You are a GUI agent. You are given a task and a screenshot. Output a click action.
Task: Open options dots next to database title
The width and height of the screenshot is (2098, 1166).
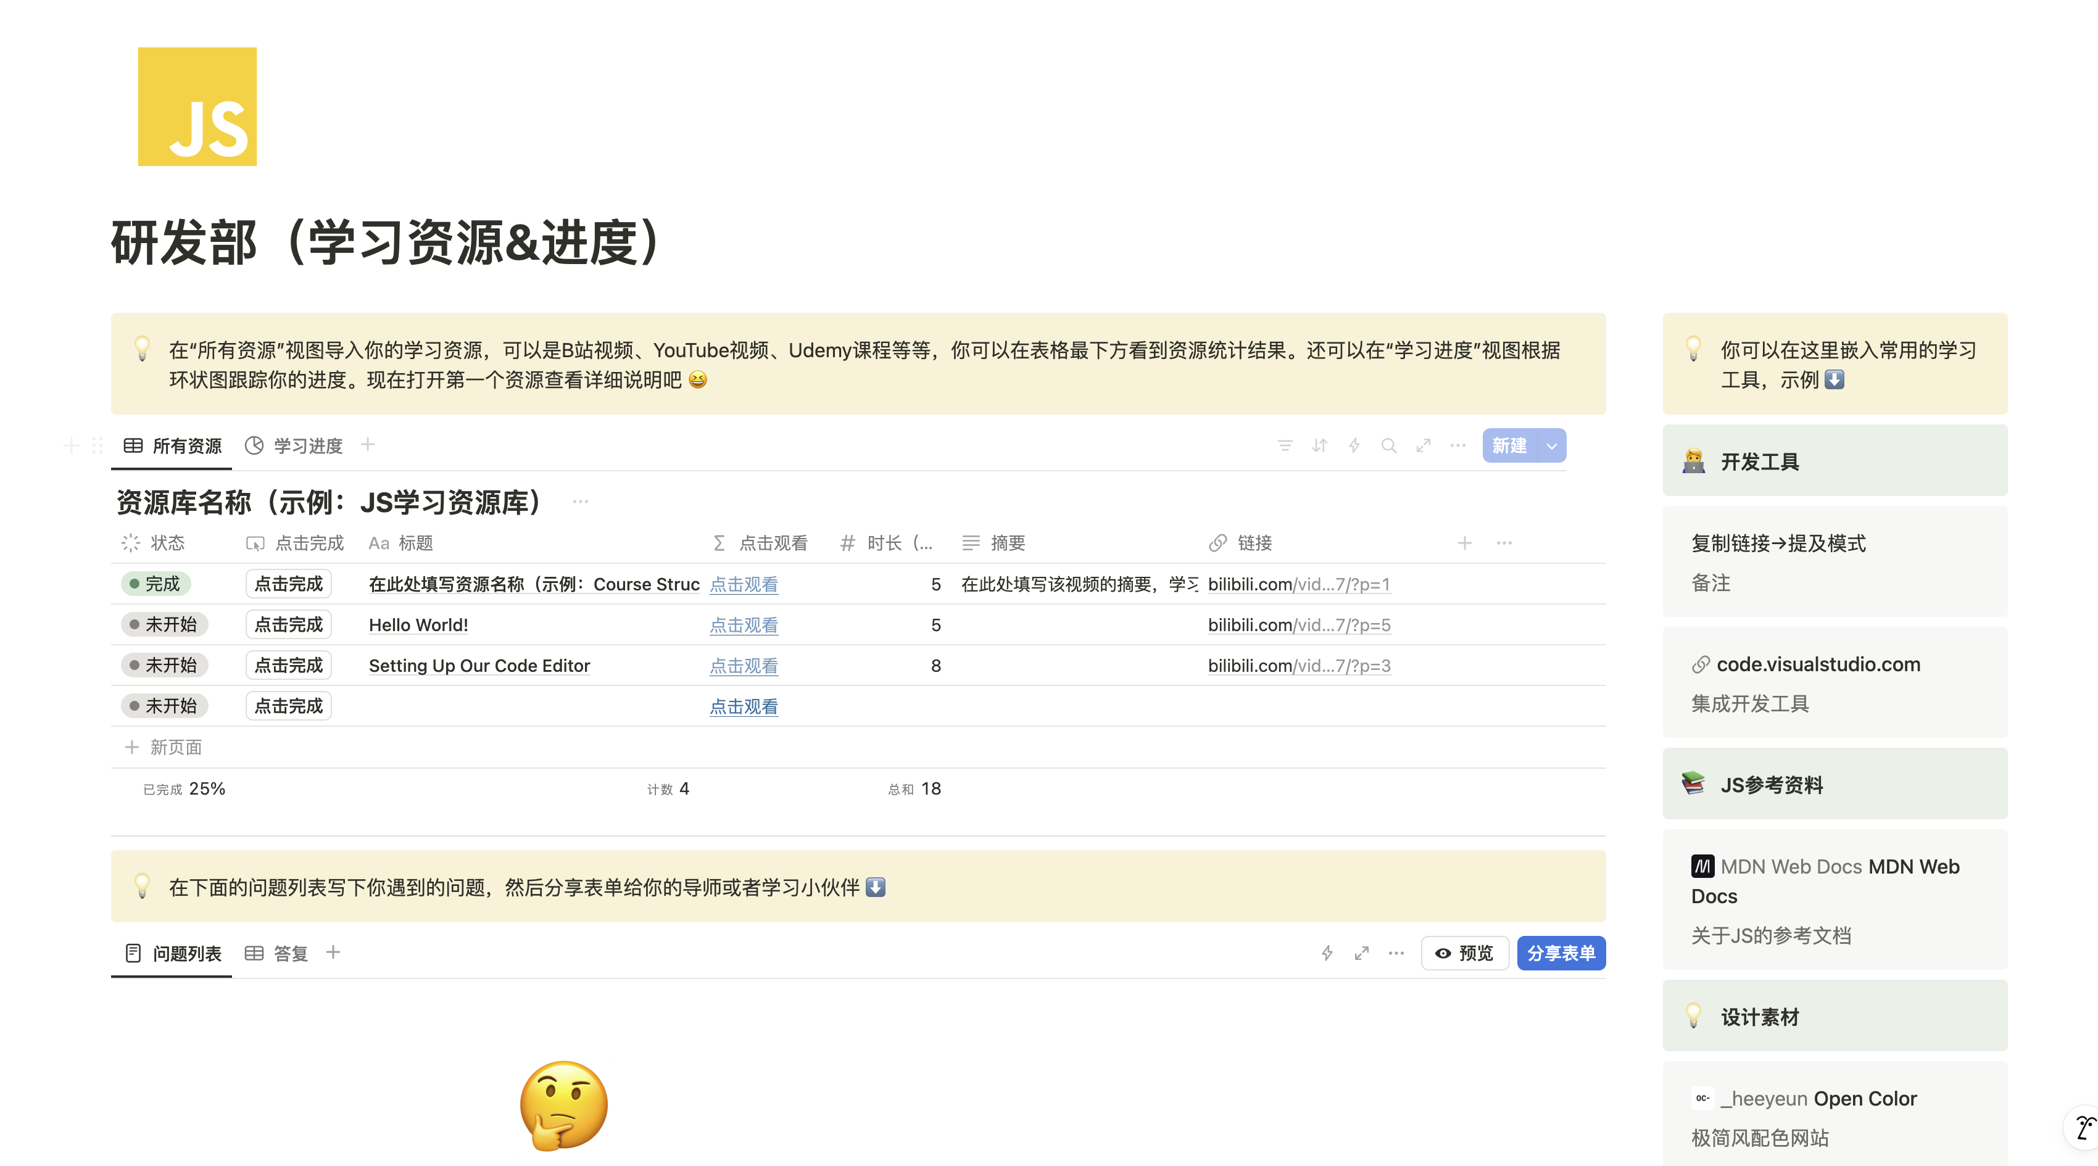pos(580,502)
